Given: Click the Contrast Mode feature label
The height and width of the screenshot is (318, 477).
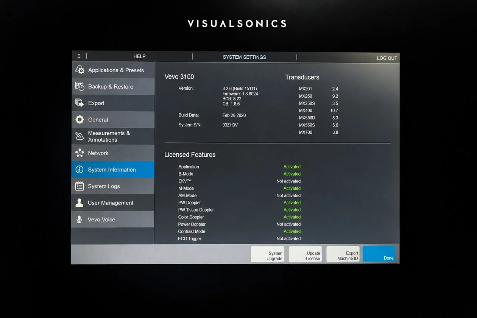Looking at the screenshot, I should tap(192, 232).
